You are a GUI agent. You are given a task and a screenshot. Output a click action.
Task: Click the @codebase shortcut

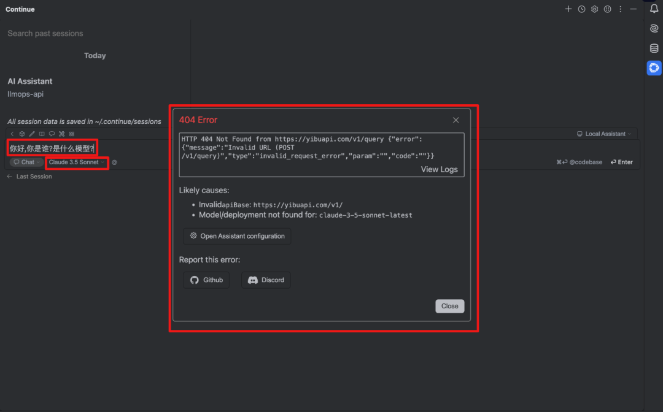click(x=580, y=162)
